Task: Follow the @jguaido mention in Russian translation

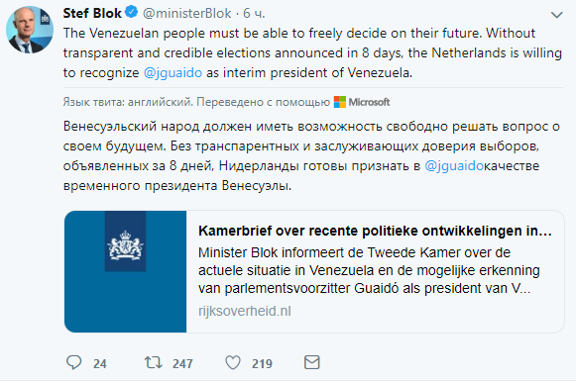Action: (x=454, y=166)
